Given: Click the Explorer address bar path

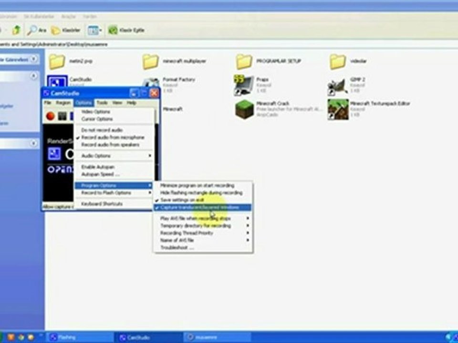Looking at the screenshot, I should (53, 44).
